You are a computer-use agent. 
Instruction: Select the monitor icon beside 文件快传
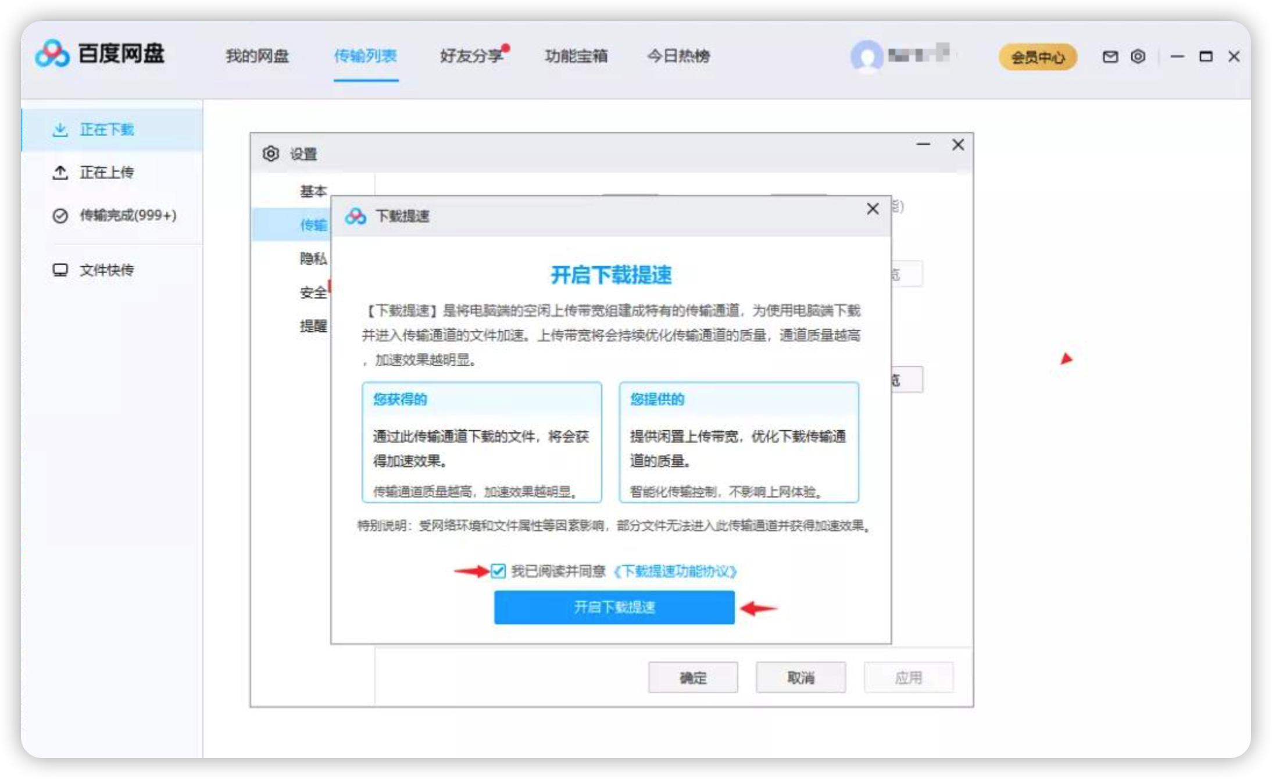click(60, 270)
